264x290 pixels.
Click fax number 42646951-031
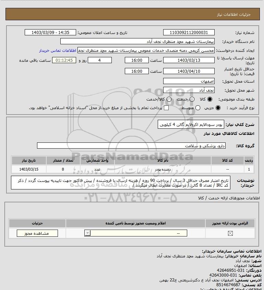[230, 270]
